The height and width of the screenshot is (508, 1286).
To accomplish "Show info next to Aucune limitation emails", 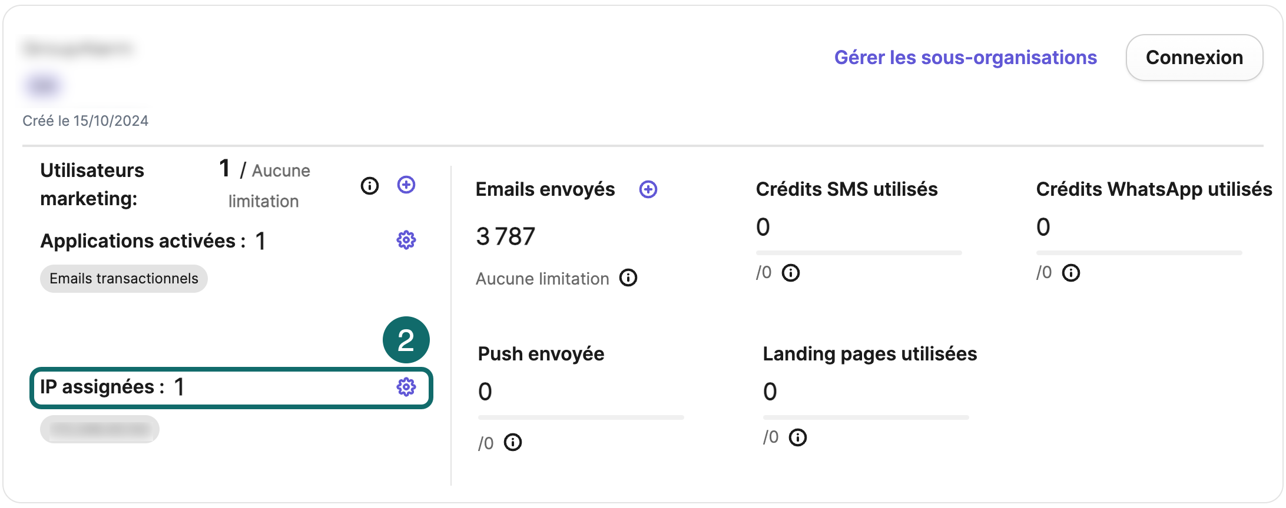I will pyautogui.click(x=628, y=278).
